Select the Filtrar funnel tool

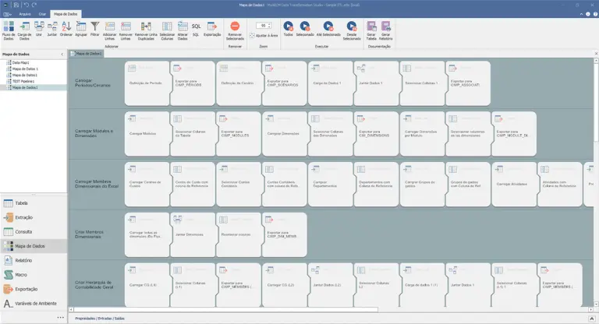[94, 30]
